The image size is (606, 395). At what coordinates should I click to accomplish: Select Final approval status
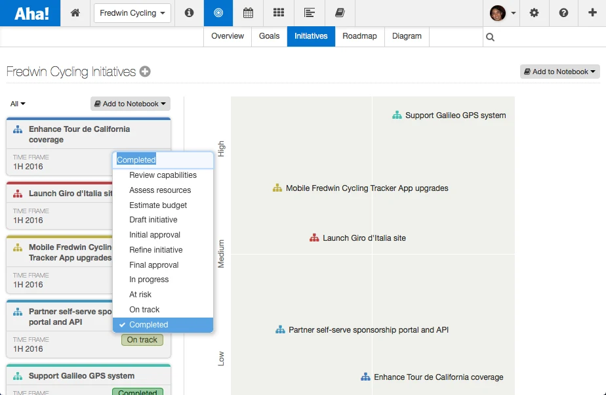tap(163, 264)
